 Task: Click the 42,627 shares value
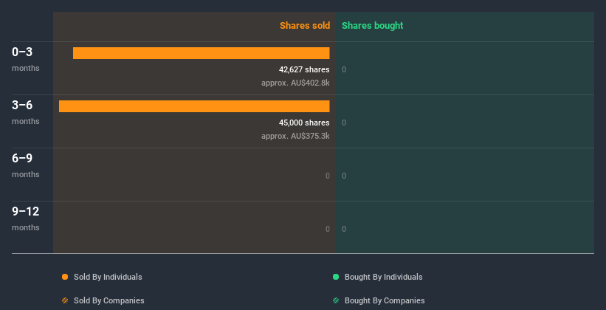304,69
